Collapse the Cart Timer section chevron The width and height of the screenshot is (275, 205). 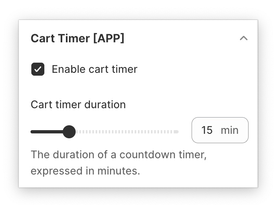click(244, 39)
